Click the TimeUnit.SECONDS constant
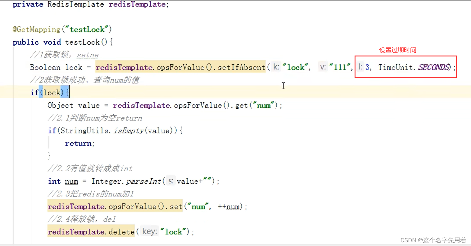 (x=414, y=67)
